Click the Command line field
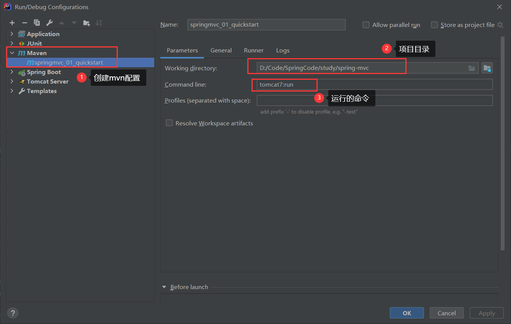 (x=375, y=84)
